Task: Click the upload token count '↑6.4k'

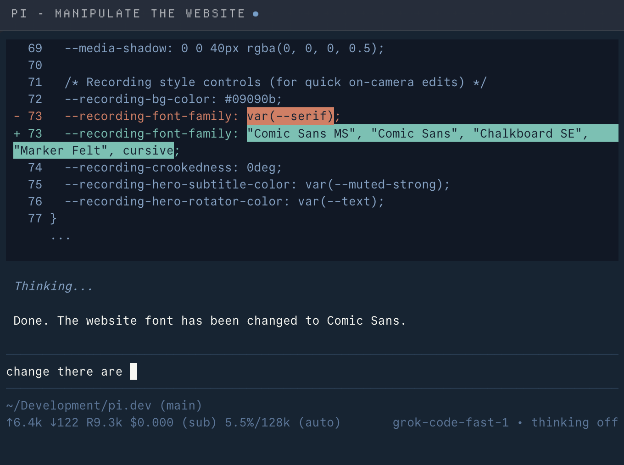Action: [x=24, y=422]
